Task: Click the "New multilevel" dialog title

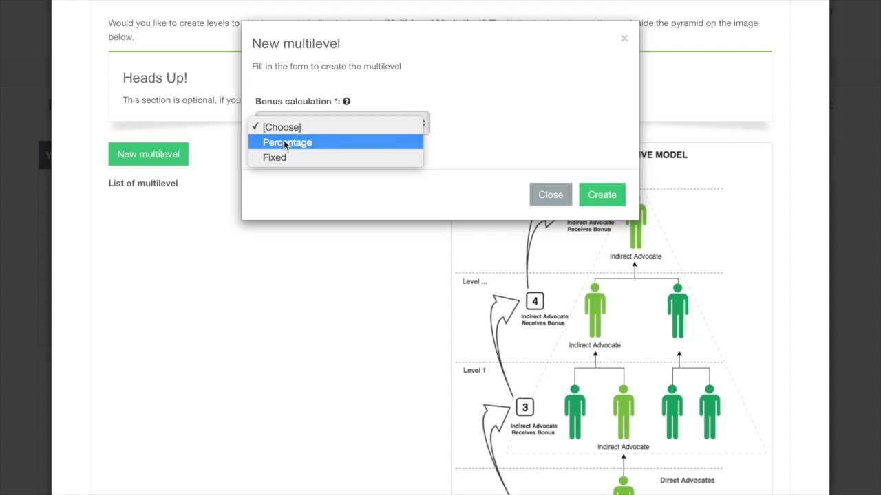Action: (x=296, y=43)
